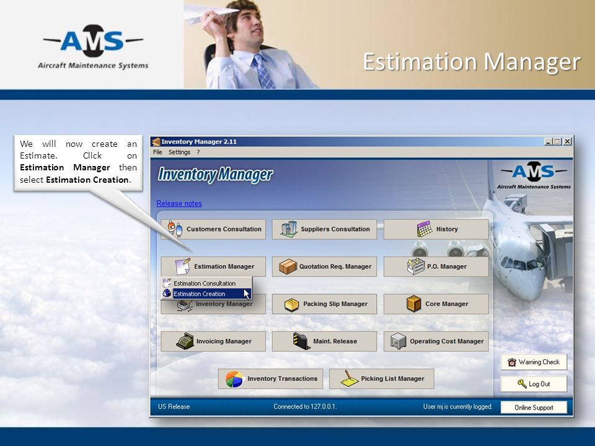595x446 pixels.
Task: Click the P.O. Manager documents icon
Action: point(415,266)
